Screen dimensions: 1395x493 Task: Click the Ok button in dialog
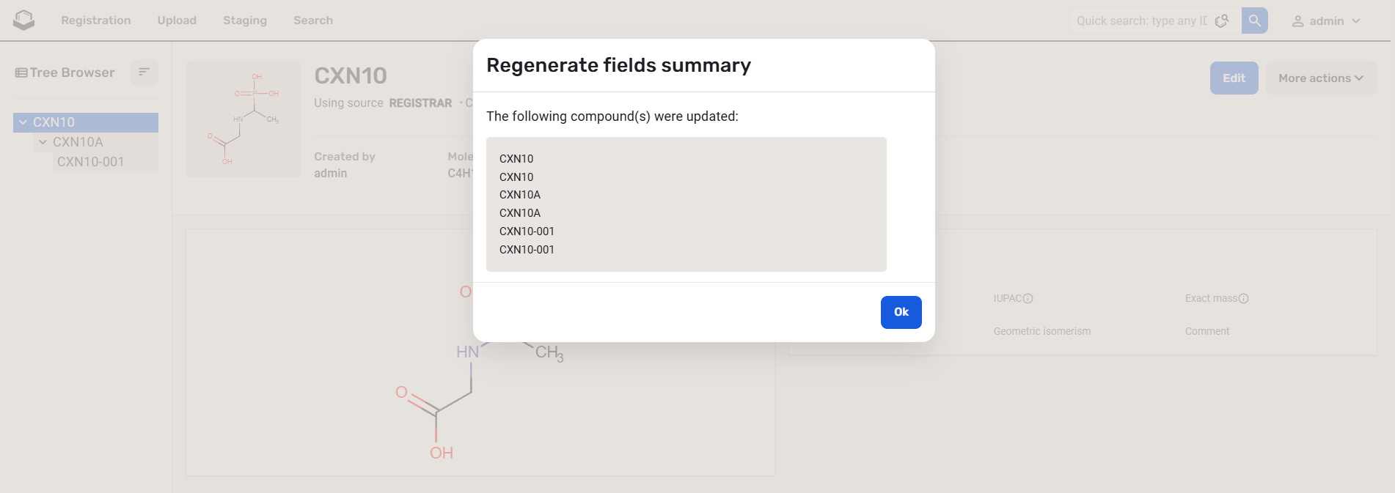coord(901,312)
